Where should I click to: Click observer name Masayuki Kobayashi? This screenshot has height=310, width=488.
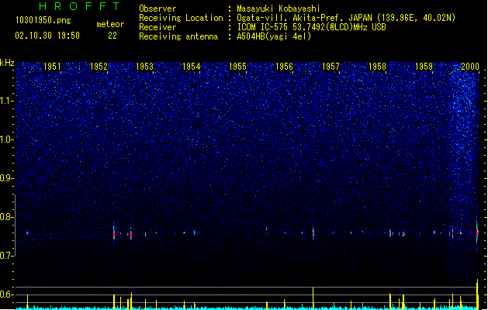pyautogui.click(x=279, y=9)
